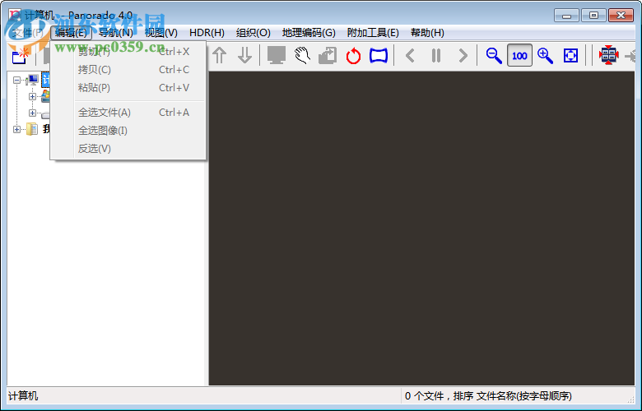Image resolution: width=642 pixels, height=411 pixels.
Task: Click status text 0 个文件
Action: pyautogui.click(x=424, y=396)
